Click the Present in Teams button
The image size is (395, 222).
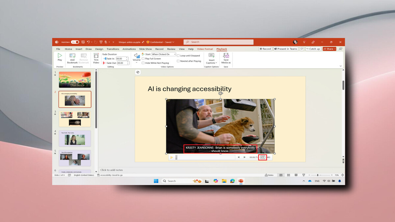[286, 49]
